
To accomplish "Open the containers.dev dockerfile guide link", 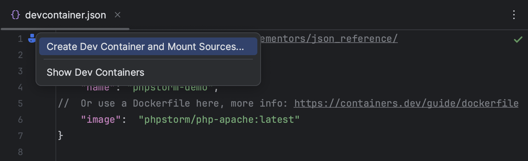I will pyautogui.click(x=406, y=104).
